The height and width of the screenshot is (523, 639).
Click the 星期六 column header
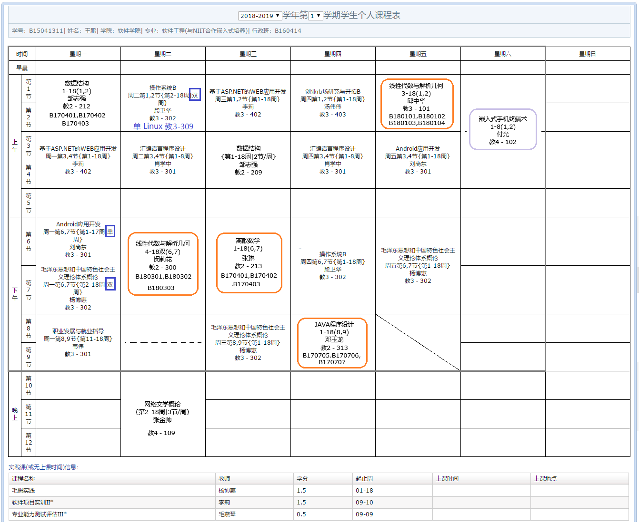click(x=503, y=54)
